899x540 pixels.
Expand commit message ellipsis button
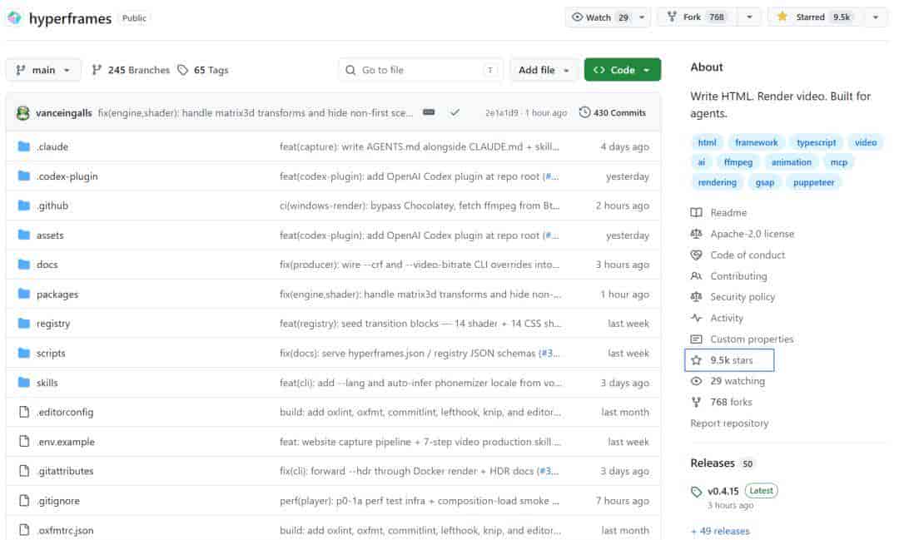point(429,112)
